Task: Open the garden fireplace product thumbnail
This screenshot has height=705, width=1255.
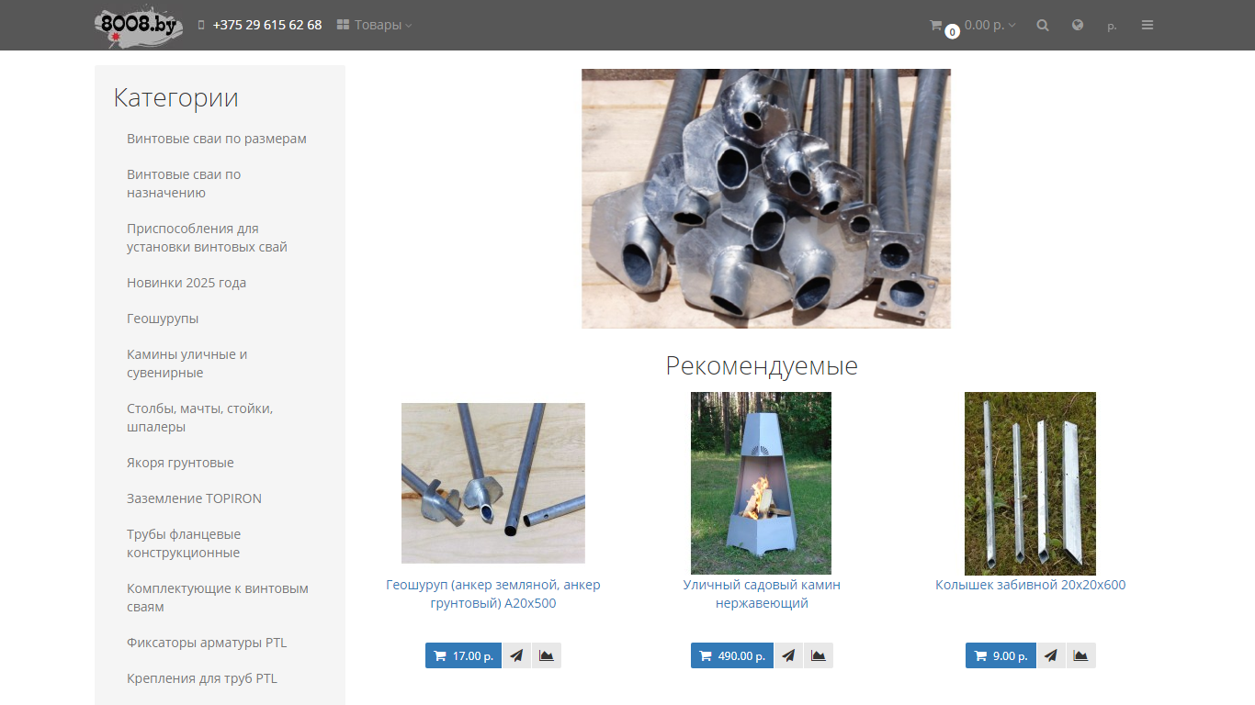Action: tap(761, 484)
